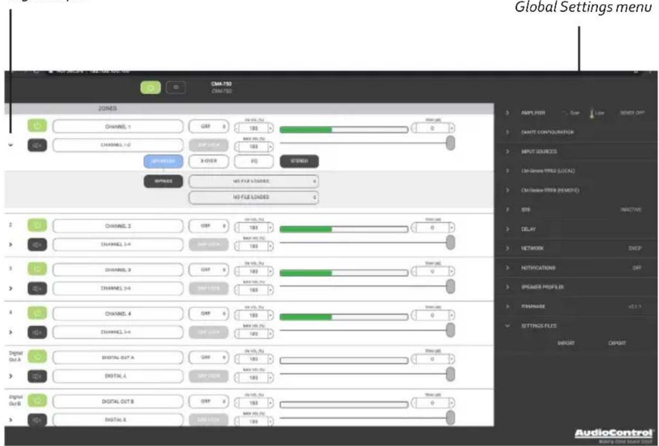Expand the Channel 3 zone chevron
This screenshot has height=446, width=659.
pyautogui.click(x=11, y=288)
